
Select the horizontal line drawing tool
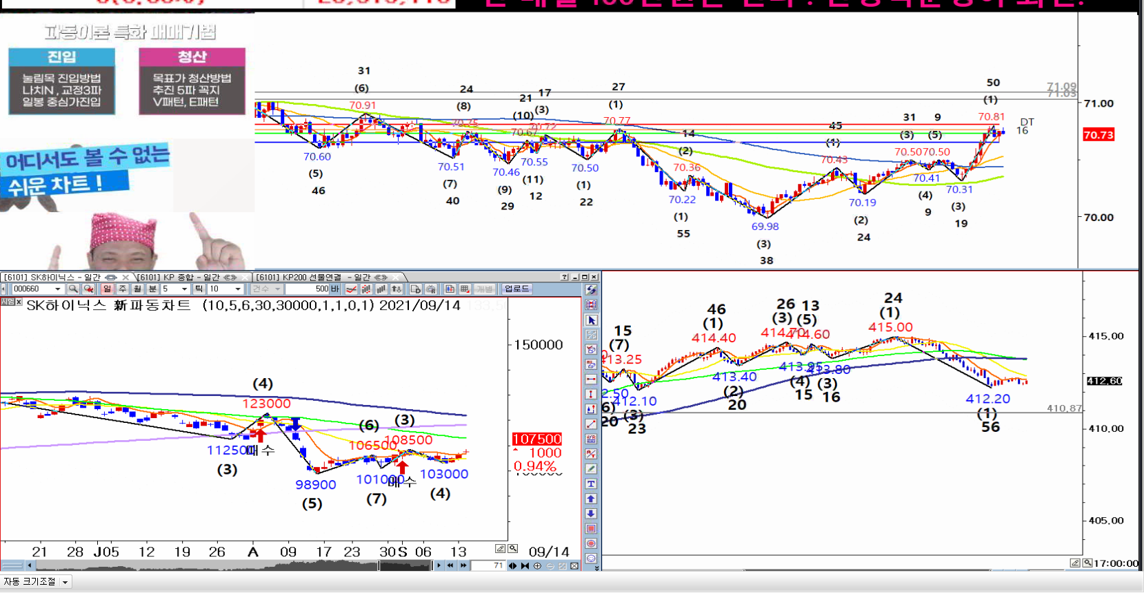pos(591,379)
